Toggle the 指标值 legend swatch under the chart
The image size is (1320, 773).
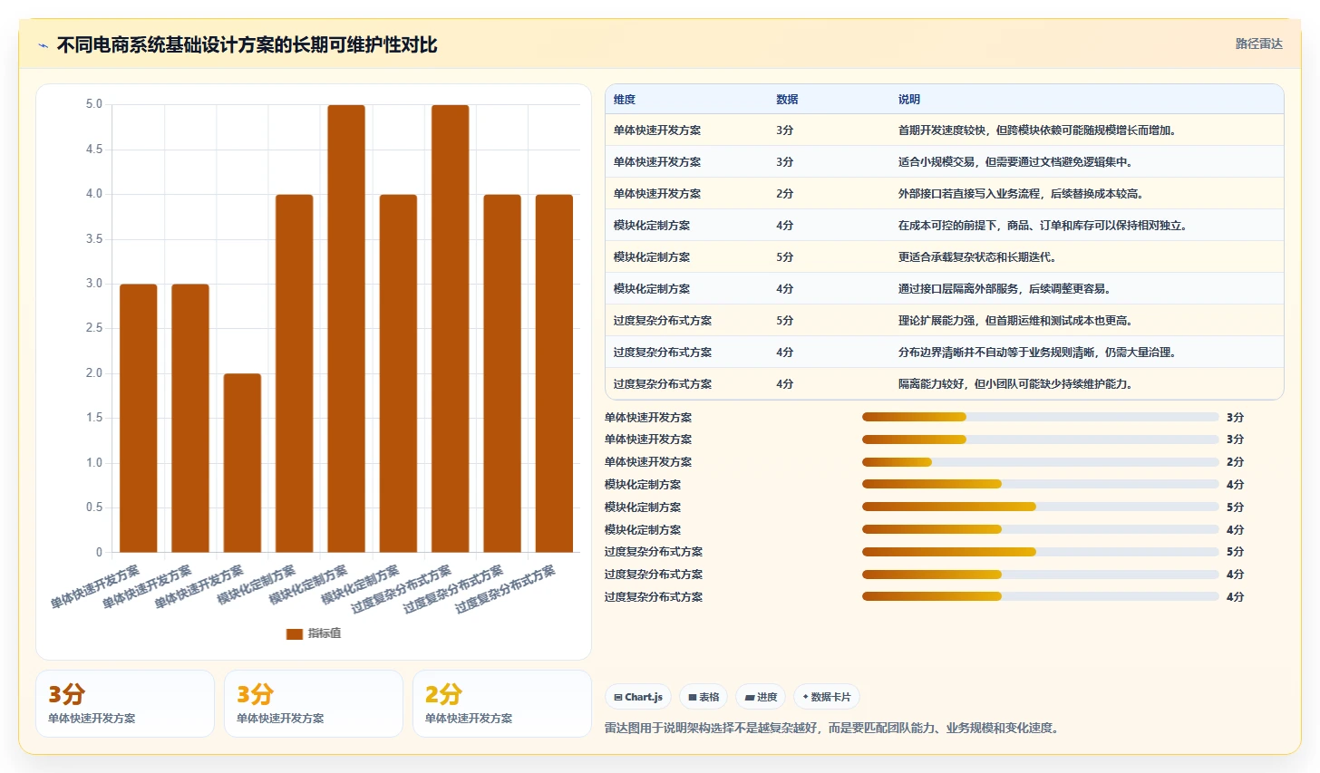(295, 634)
